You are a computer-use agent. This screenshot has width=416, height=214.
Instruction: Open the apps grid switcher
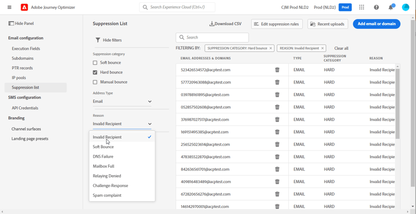coord(362,7)
